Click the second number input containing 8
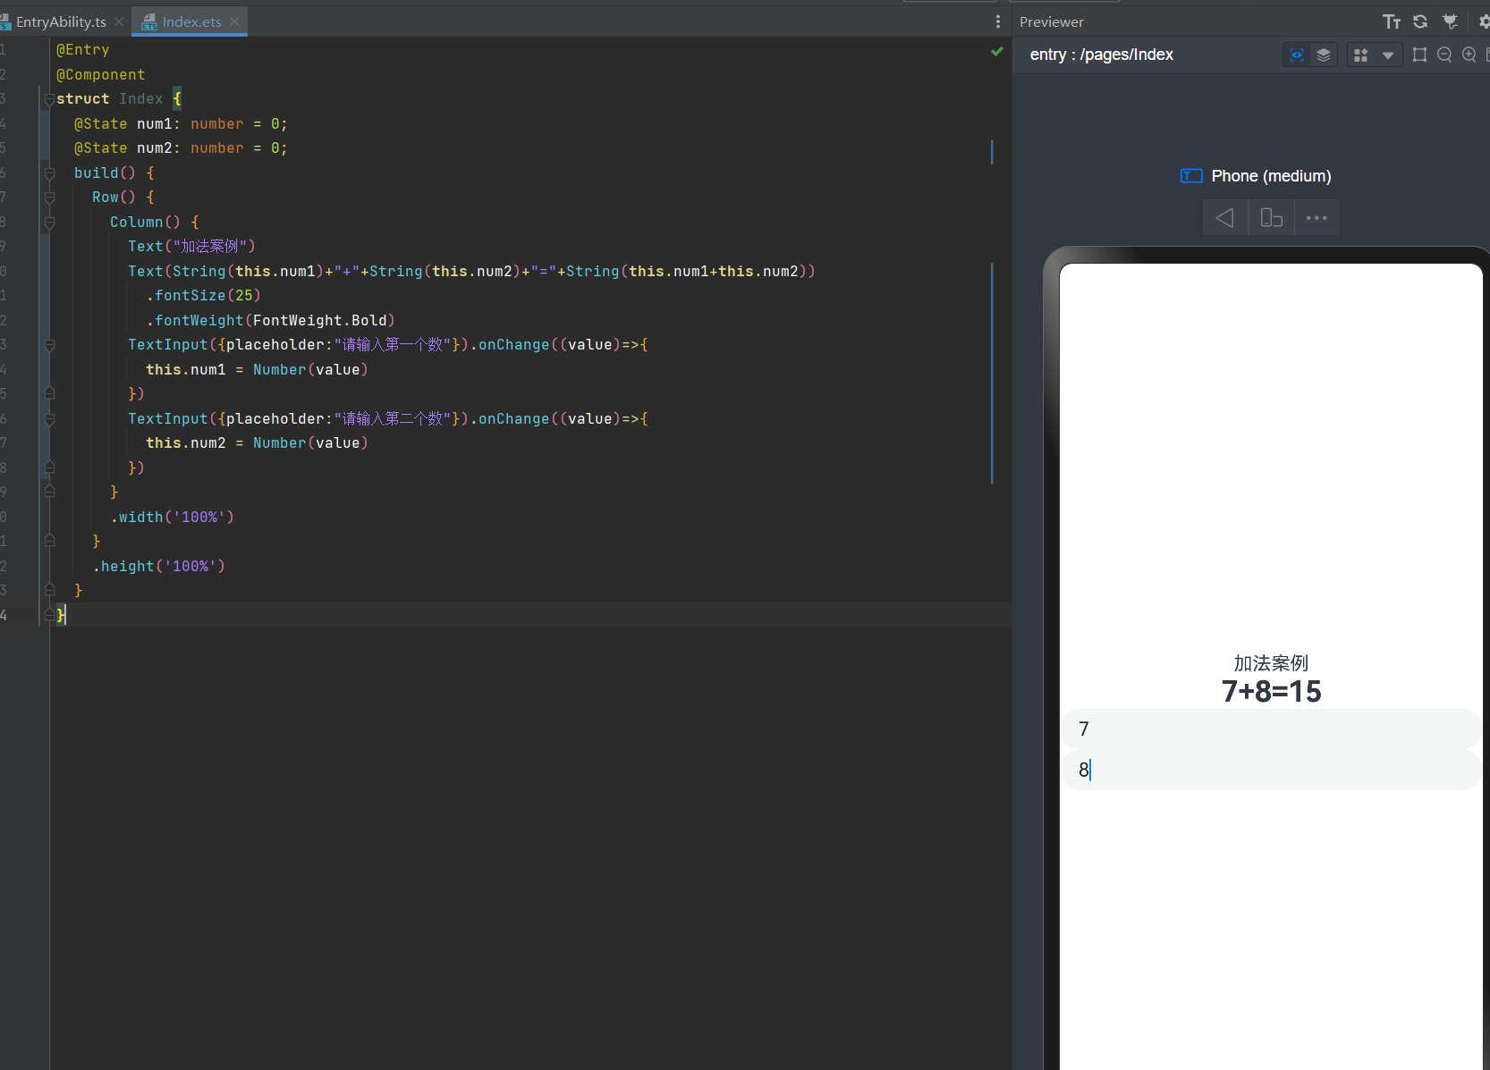 pos(1270,770)
